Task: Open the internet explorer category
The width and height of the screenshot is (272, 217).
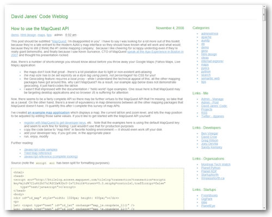Action: [x=212, y=61]
